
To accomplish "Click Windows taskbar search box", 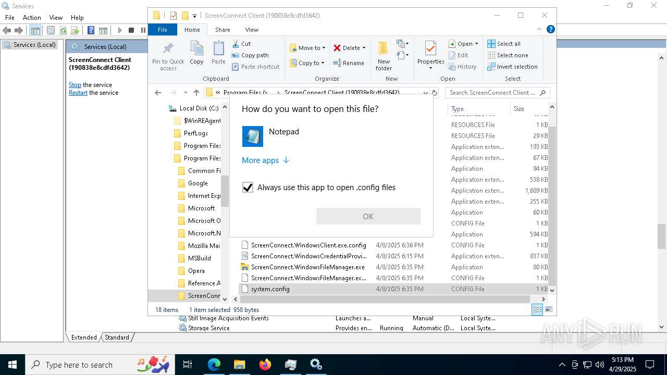I will point(100,365).
